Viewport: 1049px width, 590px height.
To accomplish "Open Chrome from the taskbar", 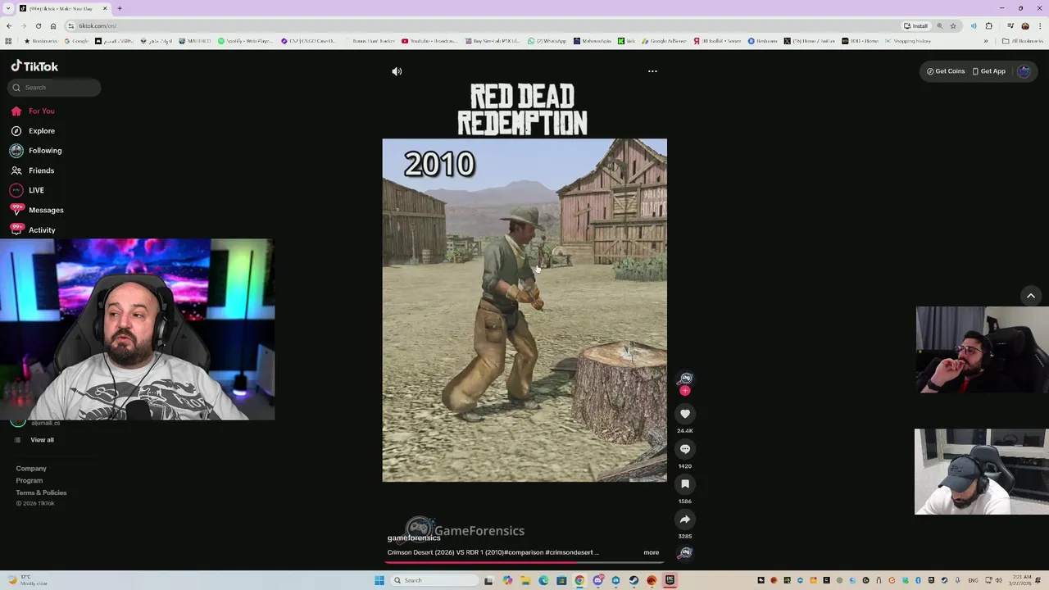I will 579,580.
